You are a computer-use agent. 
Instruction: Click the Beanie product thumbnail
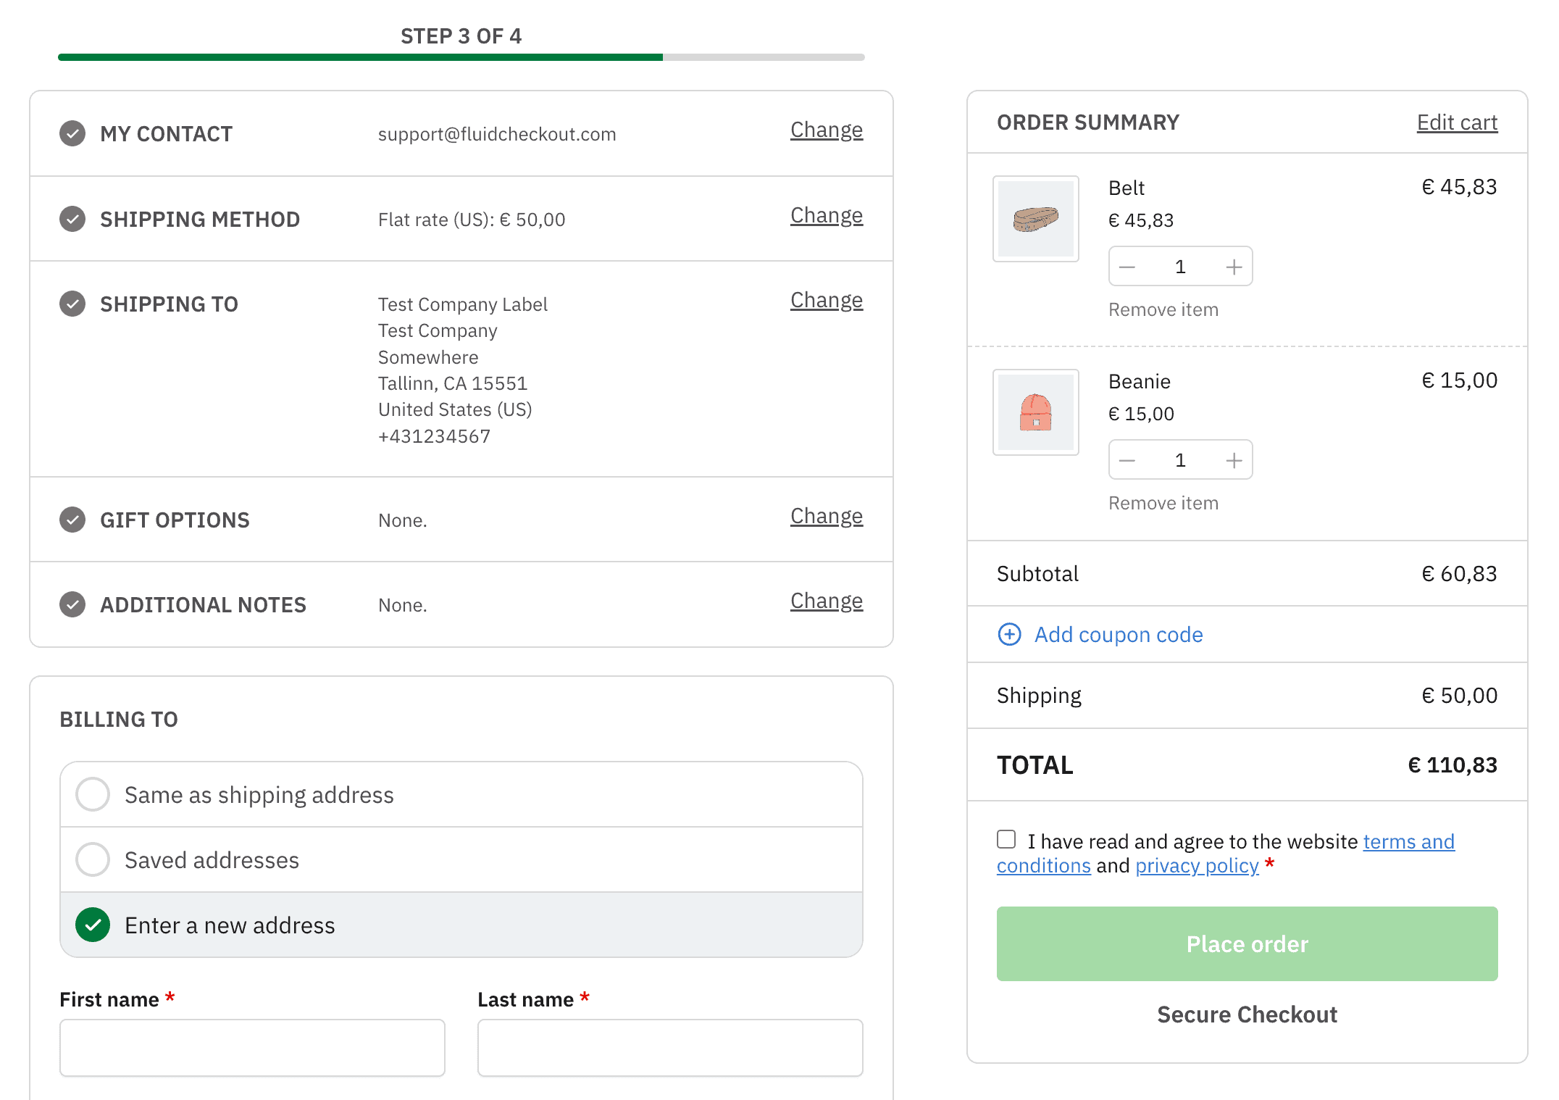click(x=1035, y=412)
